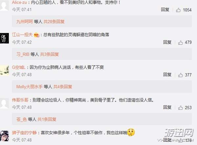Reply to Alice-zu's comment via 回复
This screenshot has height=145, width=197.
tap(165, 10)
